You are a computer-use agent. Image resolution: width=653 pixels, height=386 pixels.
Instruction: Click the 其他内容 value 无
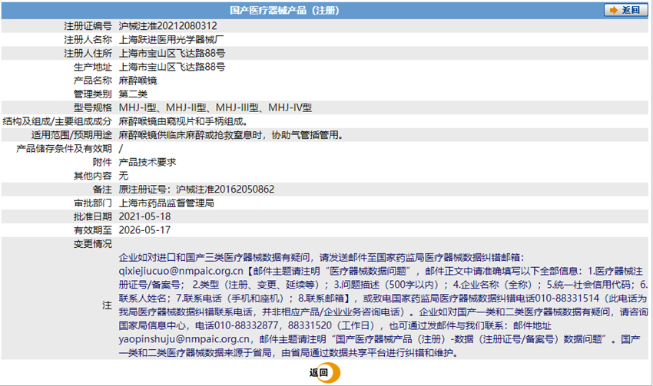pos(123,176)
